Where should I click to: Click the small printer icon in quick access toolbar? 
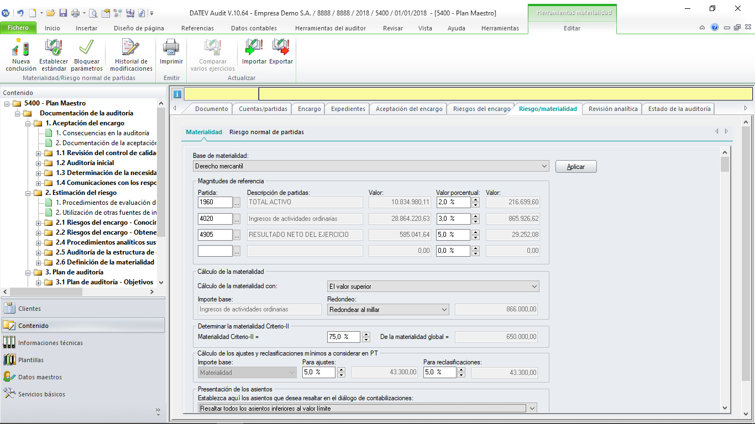tap(75, 13)
